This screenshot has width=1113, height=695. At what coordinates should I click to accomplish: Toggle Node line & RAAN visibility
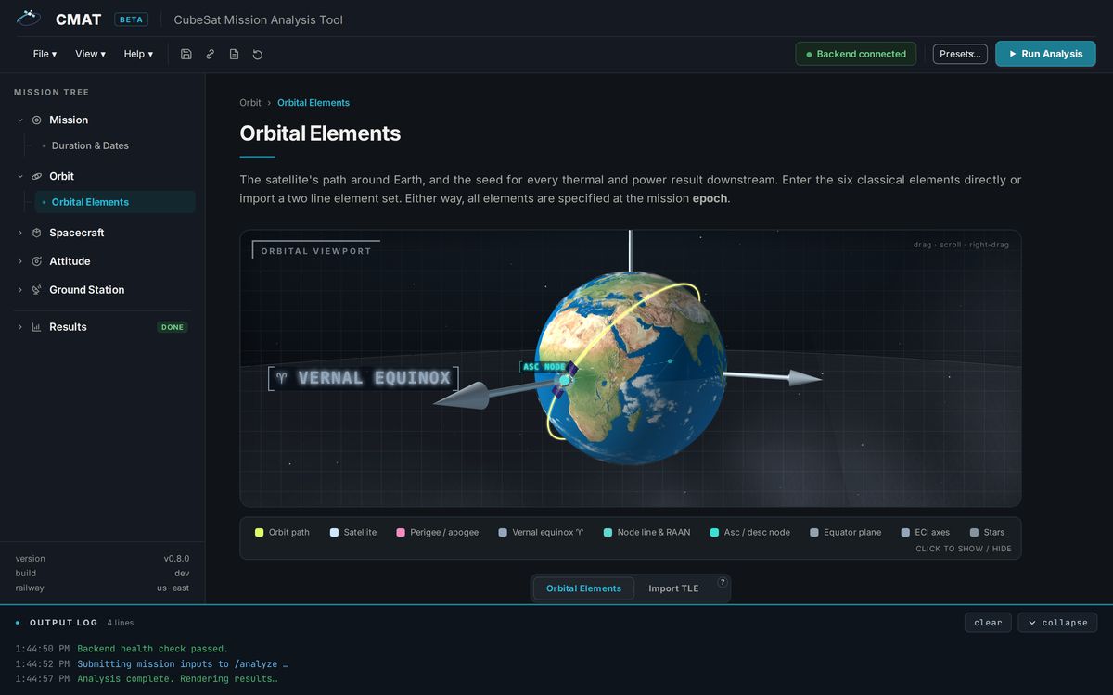coord(646,532)
